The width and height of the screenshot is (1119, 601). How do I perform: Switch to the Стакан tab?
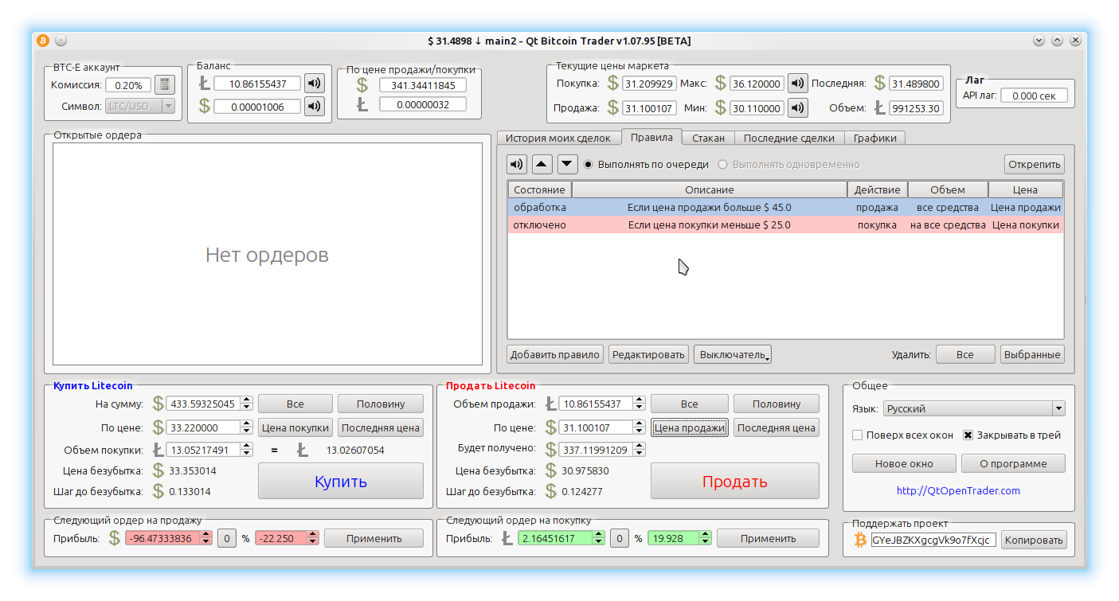click(x=708, y=138)
